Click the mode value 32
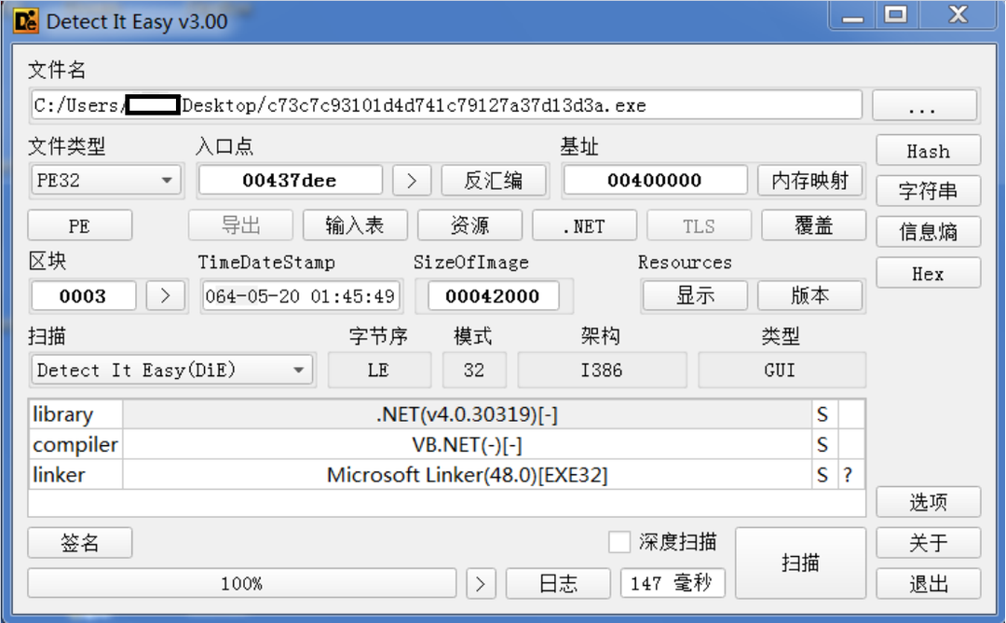 (474, 371)
